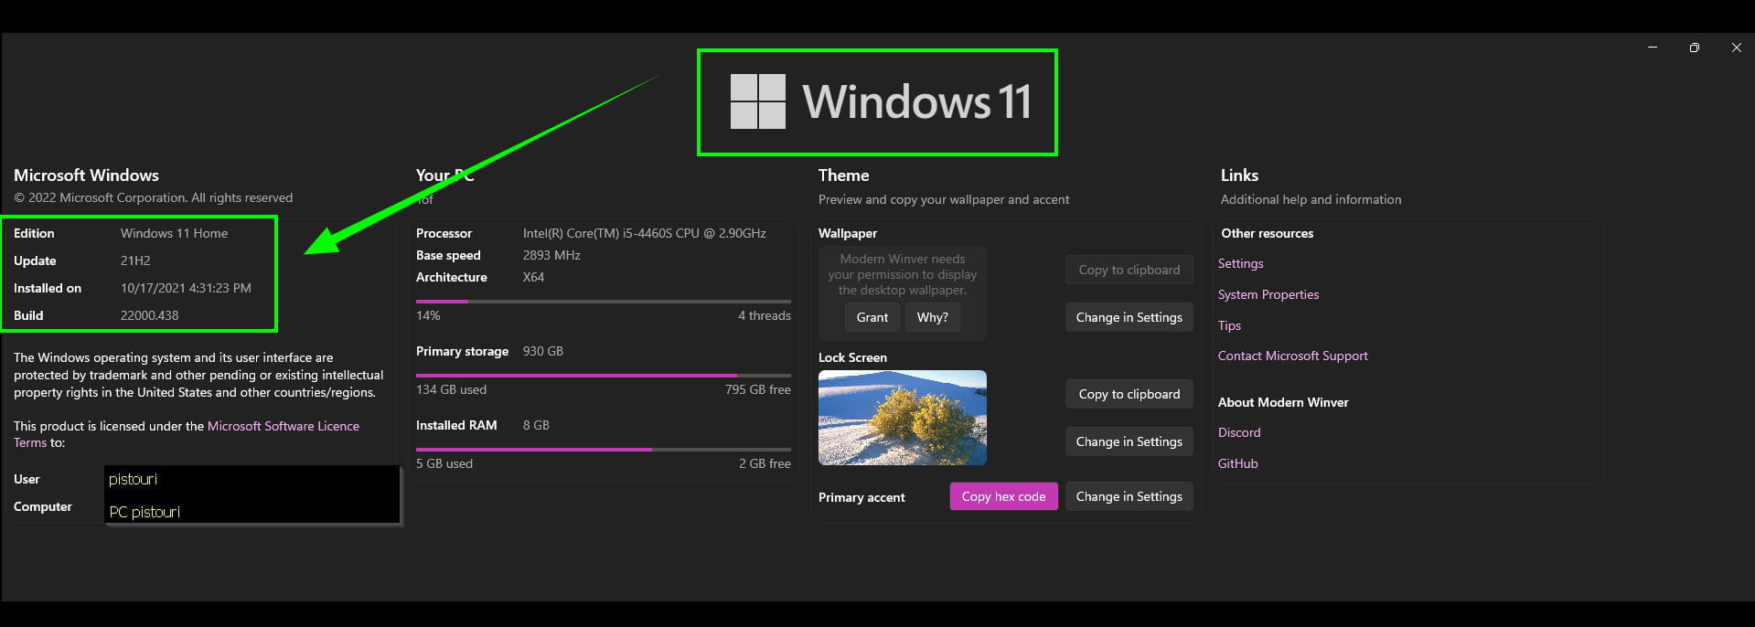Click the Lock Screen preview thumbnail

[903, 418]
